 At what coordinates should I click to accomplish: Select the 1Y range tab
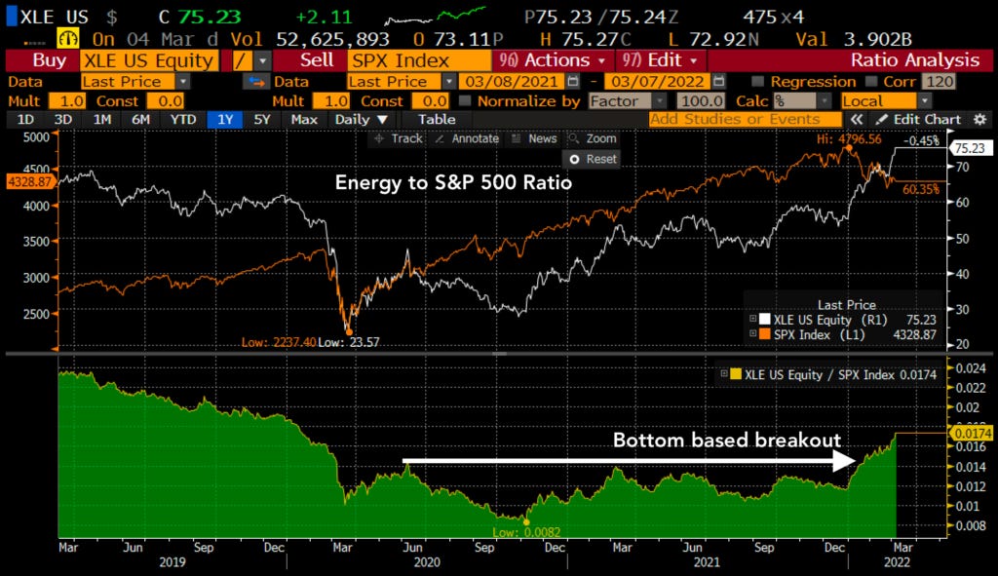[x=225, y=119]
